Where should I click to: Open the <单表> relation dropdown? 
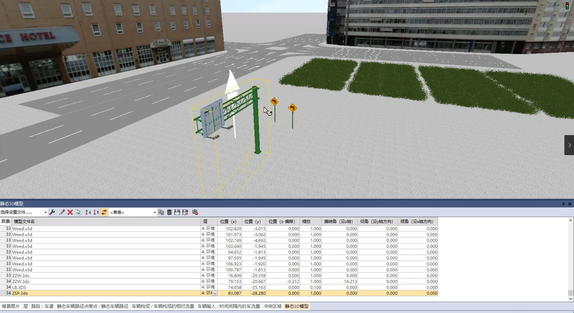133,212
